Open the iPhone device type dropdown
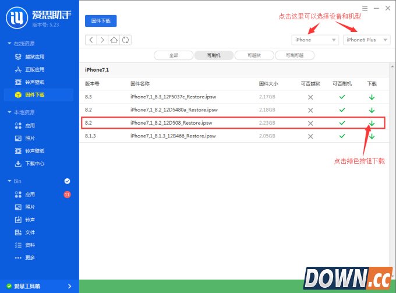 click(x=315, y=40)
